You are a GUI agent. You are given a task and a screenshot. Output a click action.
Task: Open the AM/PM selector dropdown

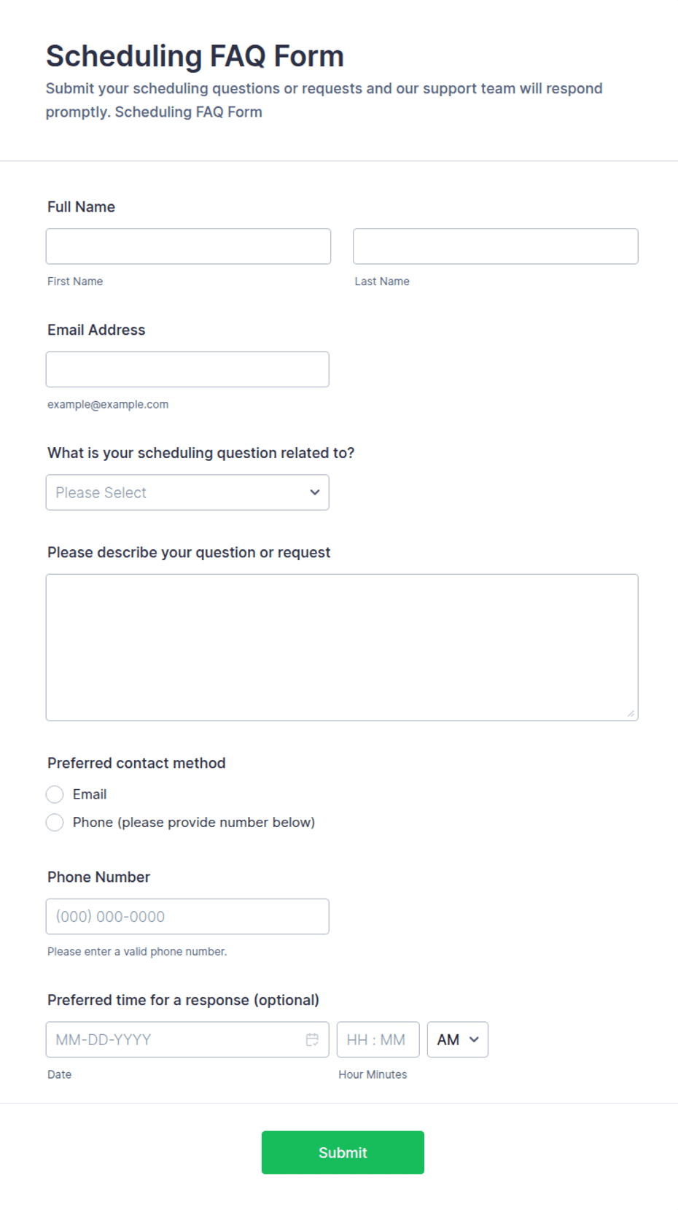tap(458, 1039)
